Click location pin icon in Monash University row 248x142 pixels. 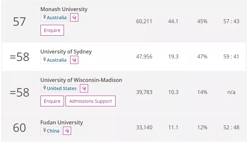[44, 17]
